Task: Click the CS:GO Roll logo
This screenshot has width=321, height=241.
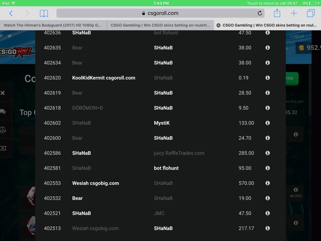Action: pyautogui.click(x=17, y=52)
